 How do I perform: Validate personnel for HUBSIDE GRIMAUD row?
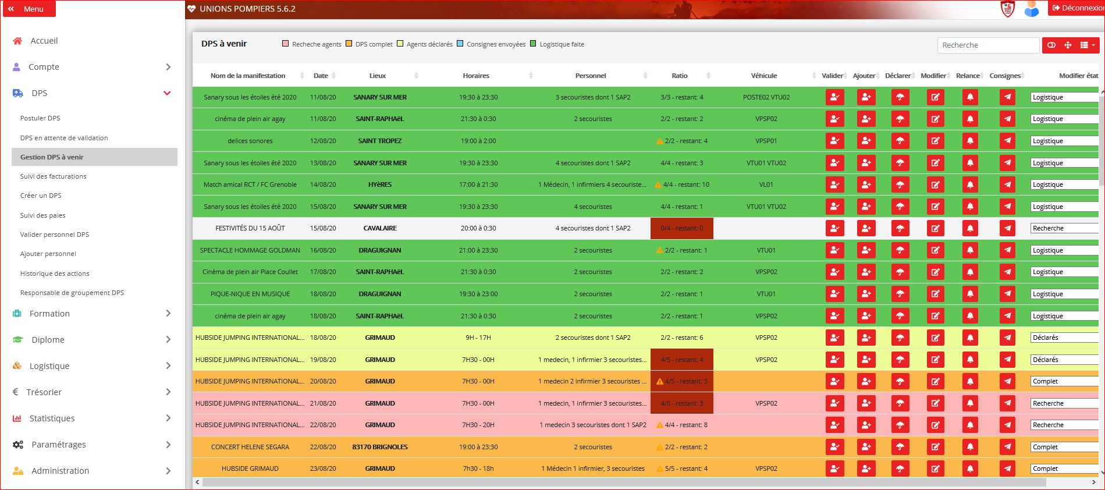[835, 468]
